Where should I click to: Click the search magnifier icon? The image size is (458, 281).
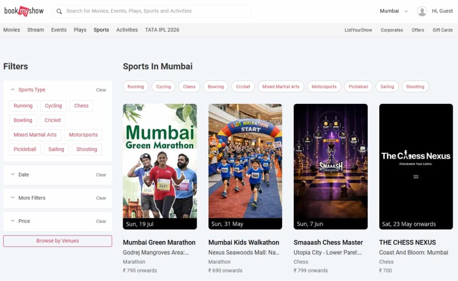coord(59,11)
